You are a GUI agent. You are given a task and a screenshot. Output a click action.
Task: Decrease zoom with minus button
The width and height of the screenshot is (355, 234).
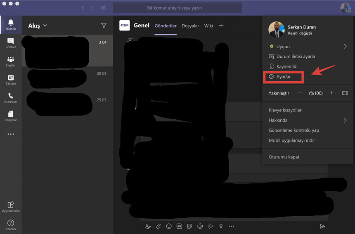pos(300,93)
